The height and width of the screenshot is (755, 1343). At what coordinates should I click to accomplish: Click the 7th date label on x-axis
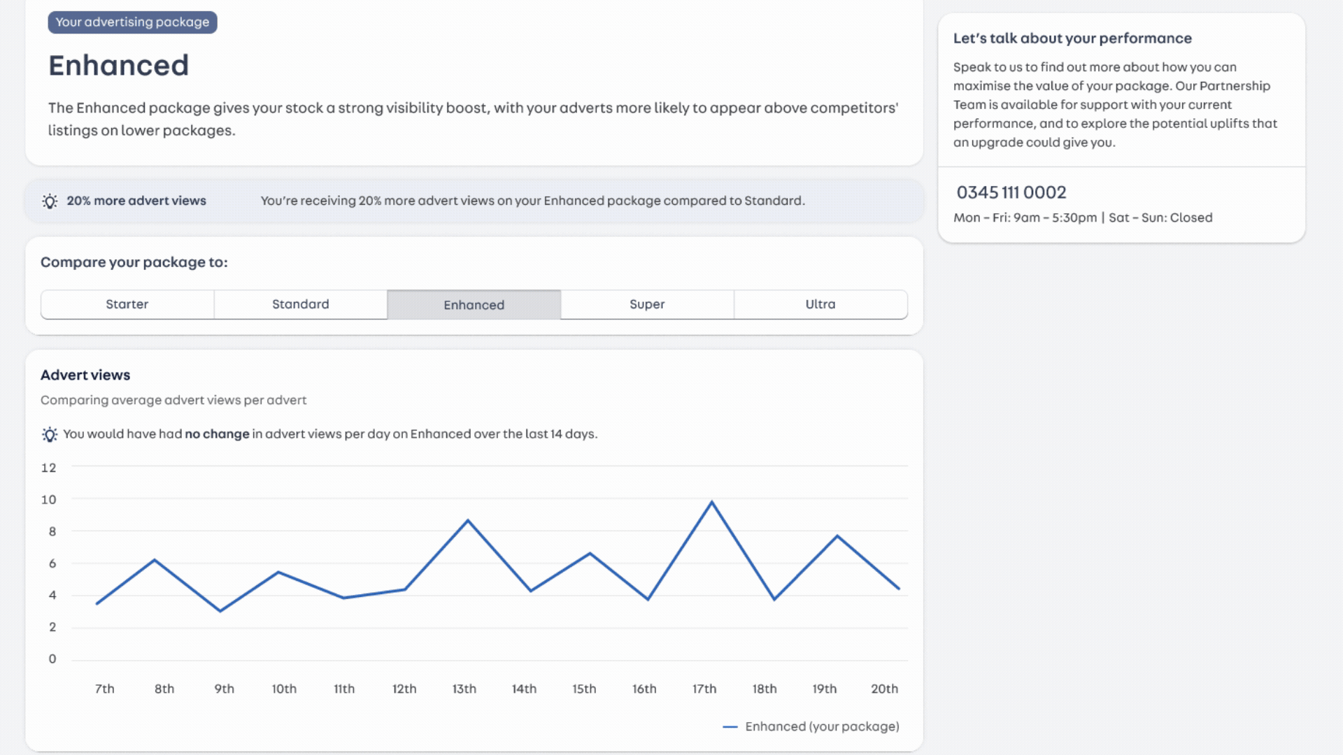(x=105, y=689)
